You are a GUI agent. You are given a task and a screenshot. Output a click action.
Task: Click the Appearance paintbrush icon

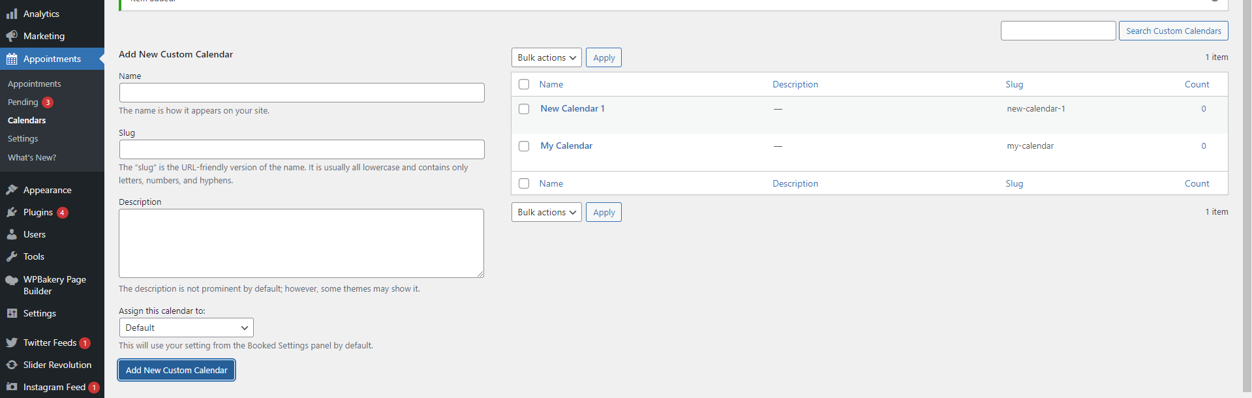click(x=12, y=190)
